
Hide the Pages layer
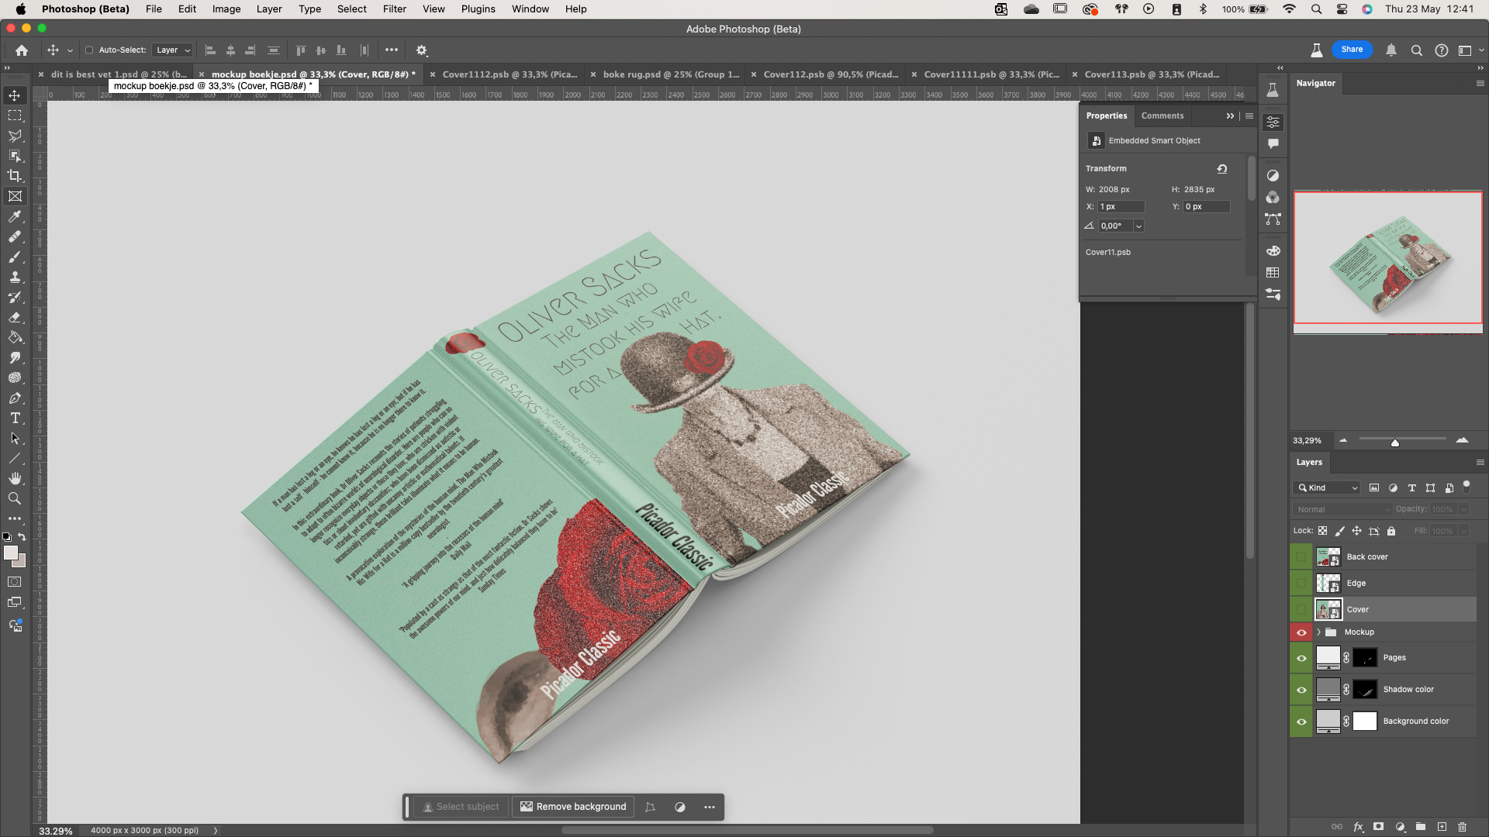(x=1301, y=658)
